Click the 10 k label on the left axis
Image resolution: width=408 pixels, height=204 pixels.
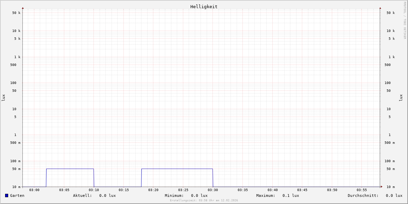coord(16,31)
